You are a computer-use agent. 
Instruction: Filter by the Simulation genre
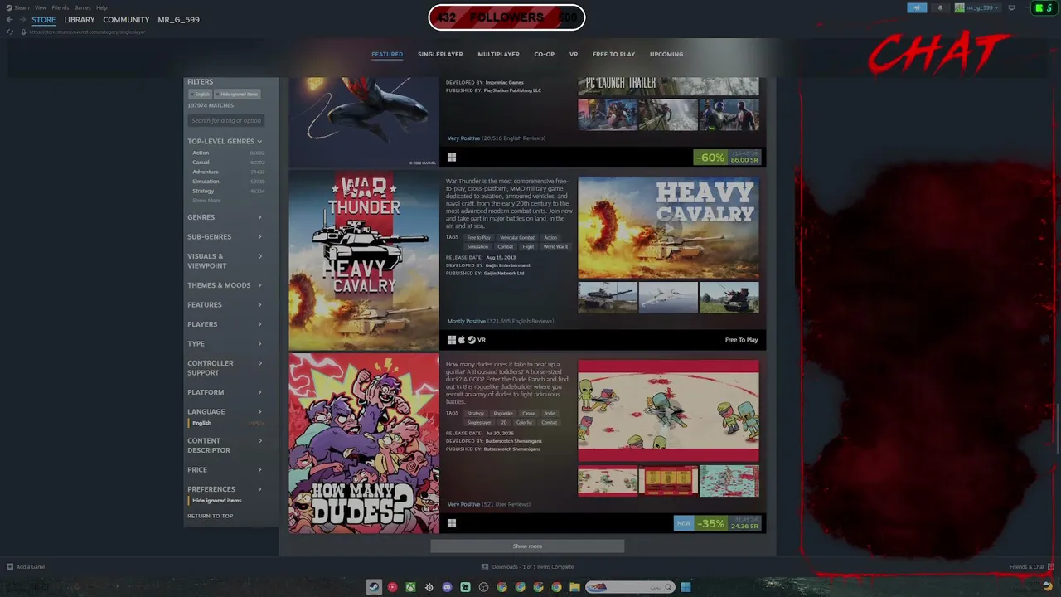(206, 182)
